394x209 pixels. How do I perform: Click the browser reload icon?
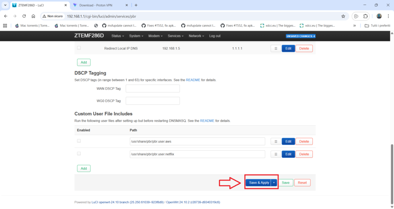click(24, 17)
